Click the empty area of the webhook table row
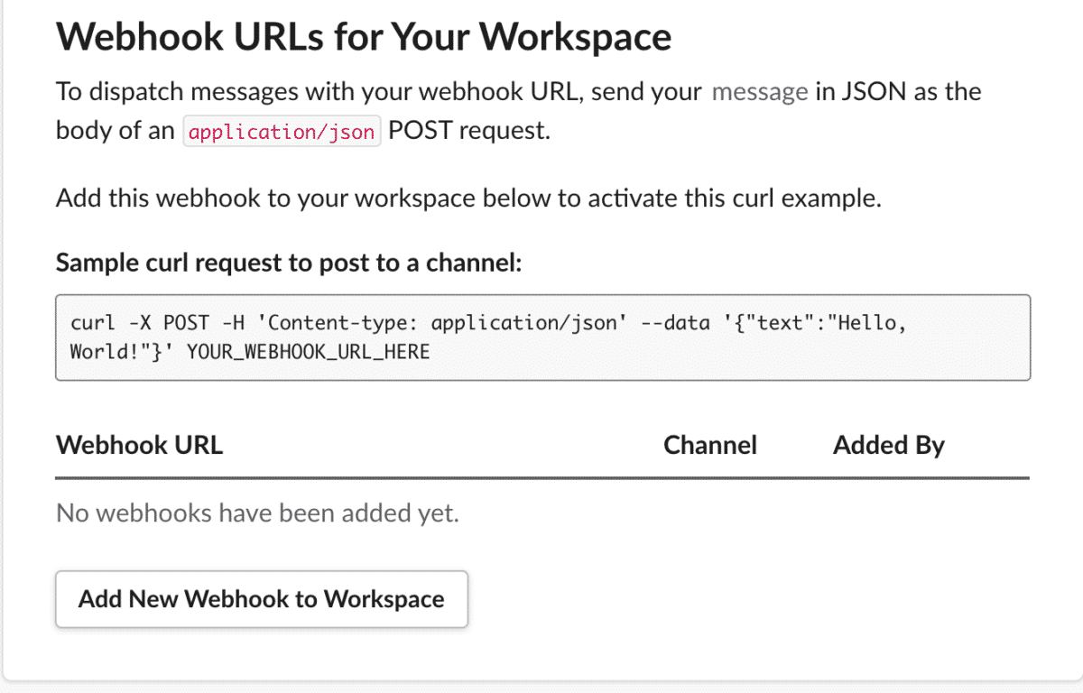This screenshot has width=1083, height=693. (x=722, y=513)
